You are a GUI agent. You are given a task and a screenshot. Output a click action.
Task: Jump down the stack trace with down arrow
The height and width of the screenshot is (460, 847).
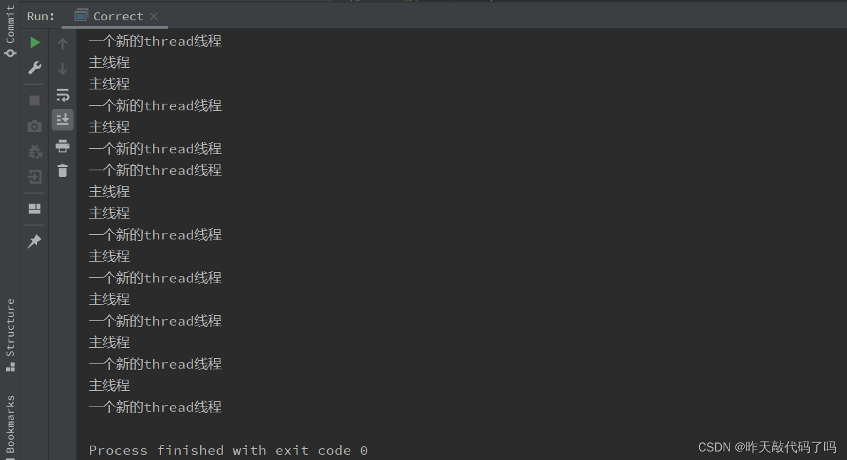(63, 69)
